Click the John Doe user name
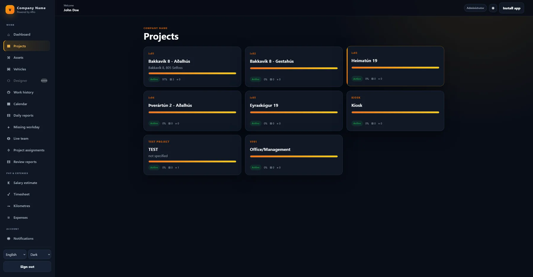This screenshot has width=533, height=277. pyautogui.click(x=71, y=10)
